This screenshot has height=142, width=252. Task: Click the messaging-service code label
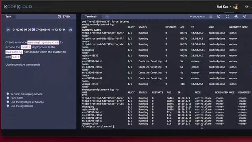(43, 42)
